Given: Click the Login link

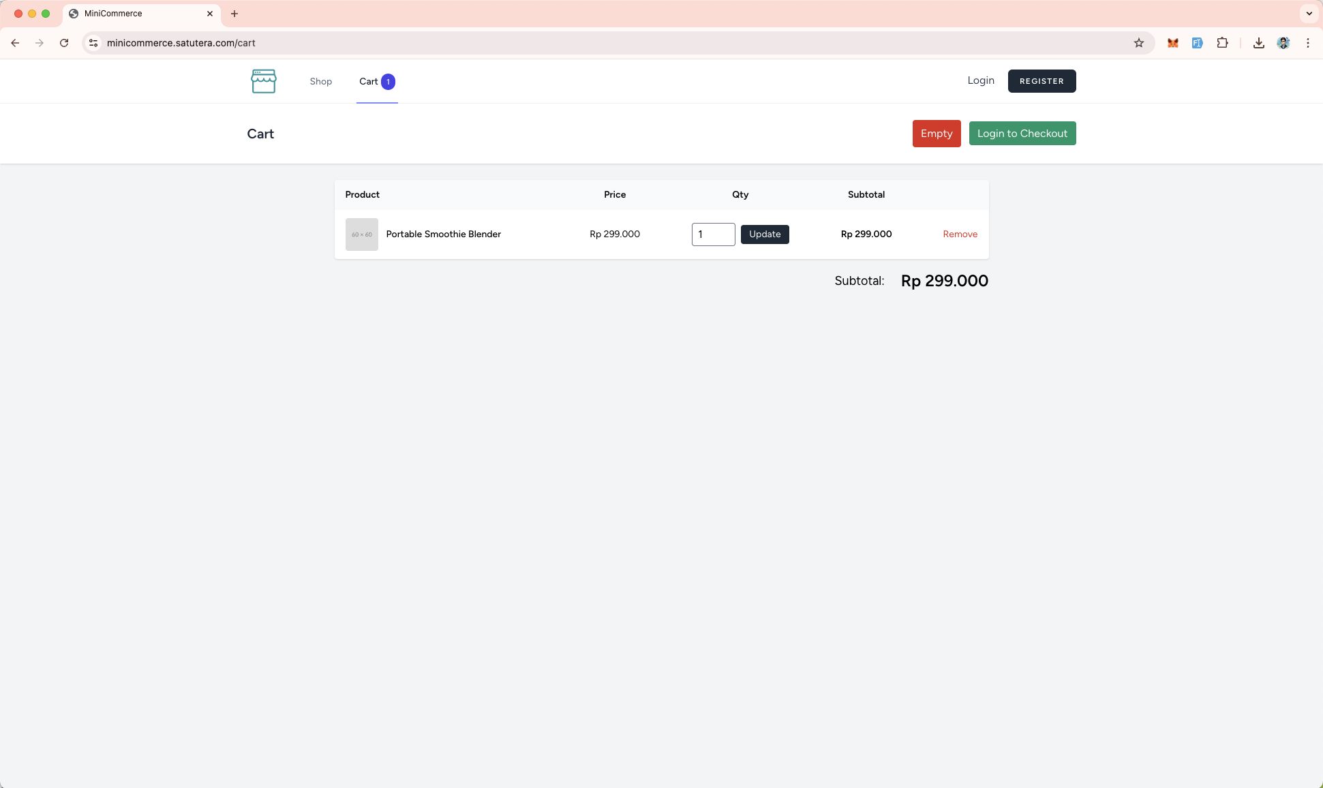Looking at the screenshot, I should coord(980,80).
